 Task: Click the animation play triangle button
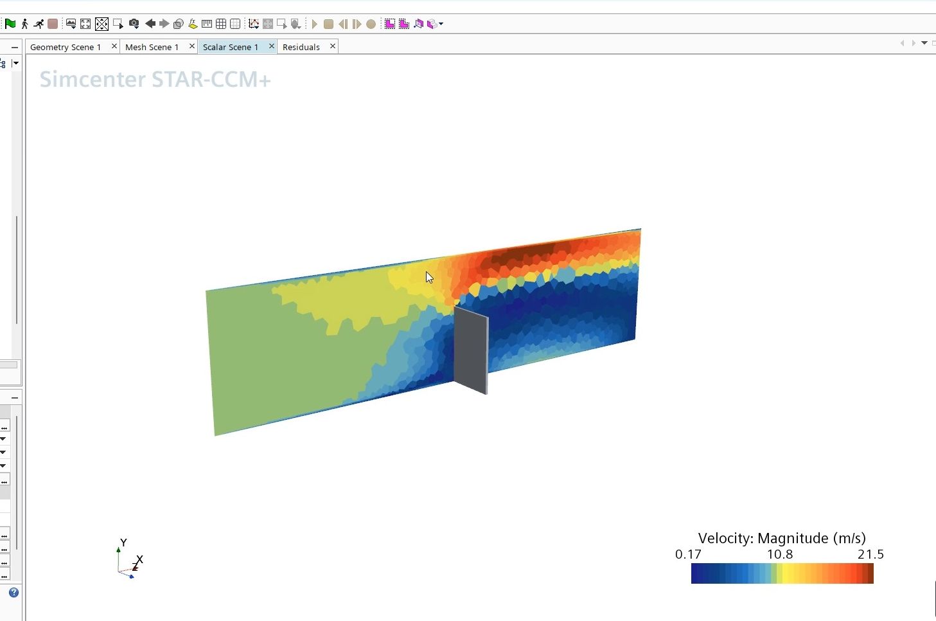click(315, 24)
